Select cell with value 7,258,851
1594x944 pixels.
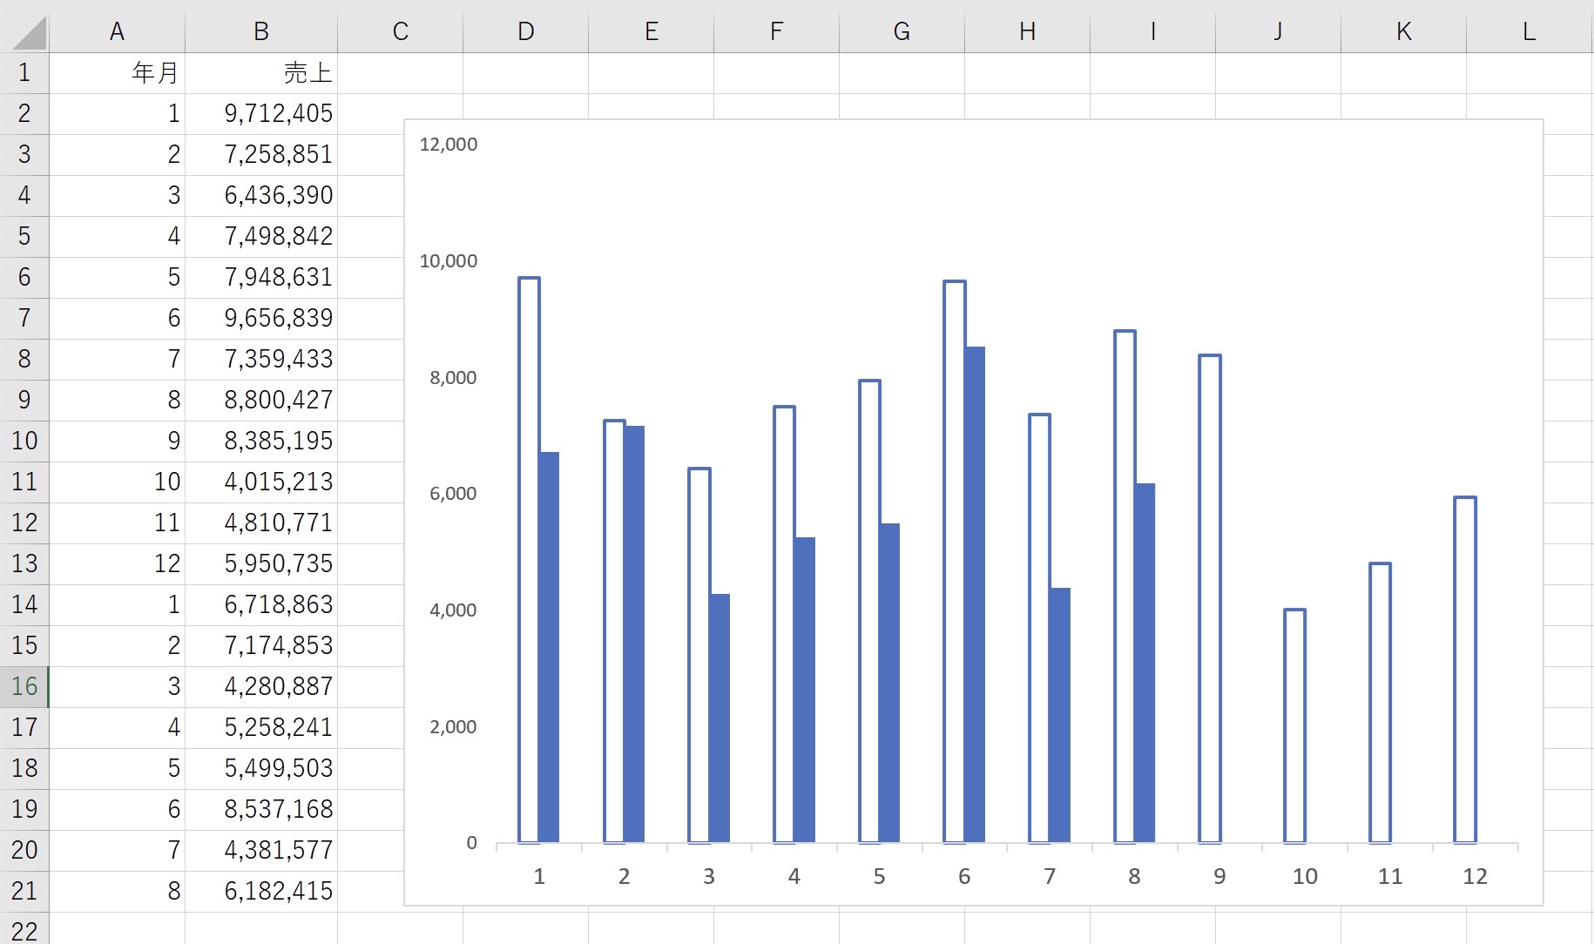[261, 155]
